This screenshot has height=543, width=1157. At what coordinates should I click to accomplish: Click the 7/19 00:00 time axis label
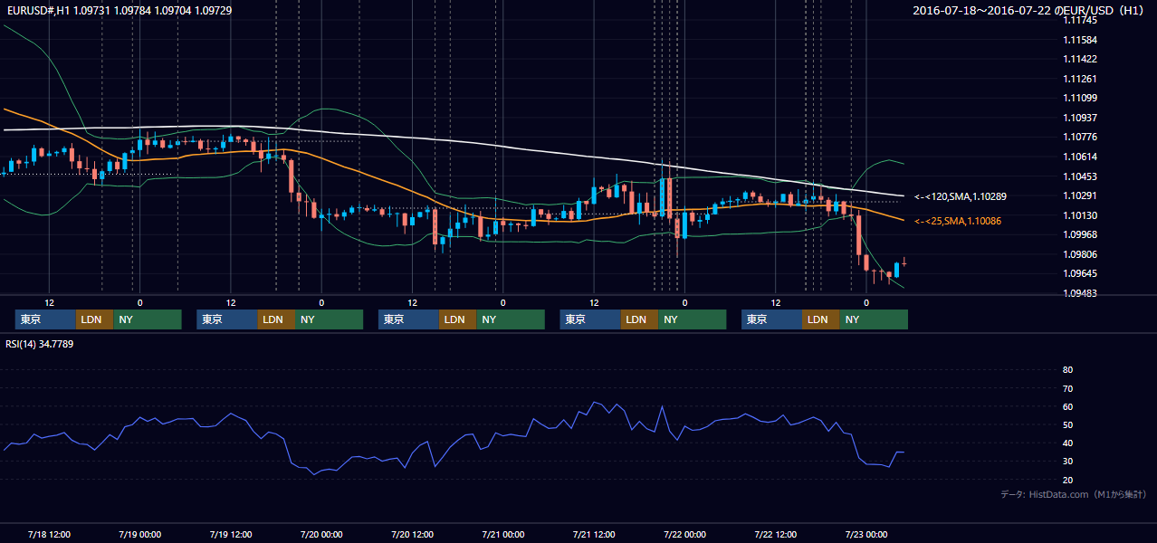(x=139, y=534)
